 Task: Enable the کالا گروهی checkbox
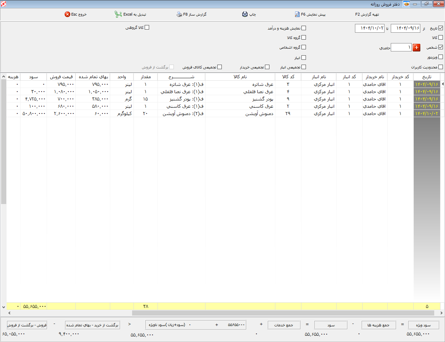pos(147,27)
